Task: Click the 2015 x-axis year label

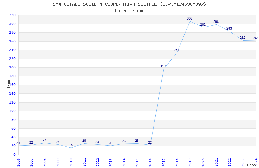Action: 137,162
